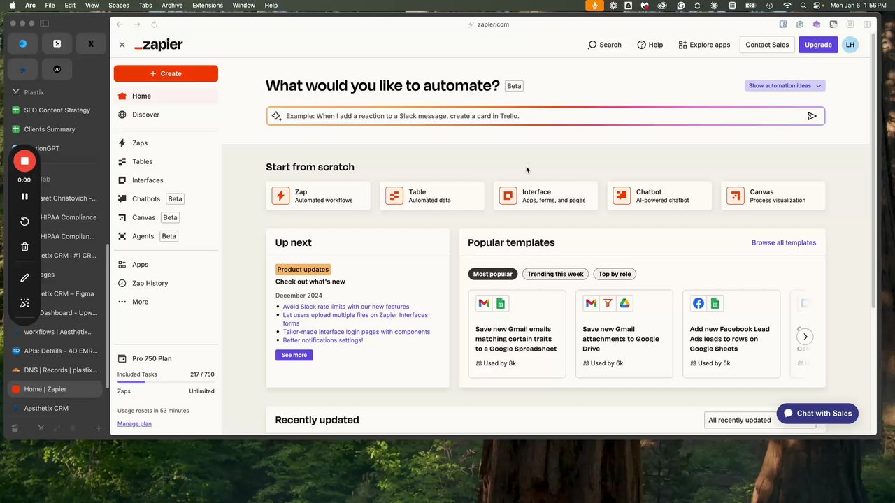Reload page with Arc refresh icon

154,24
